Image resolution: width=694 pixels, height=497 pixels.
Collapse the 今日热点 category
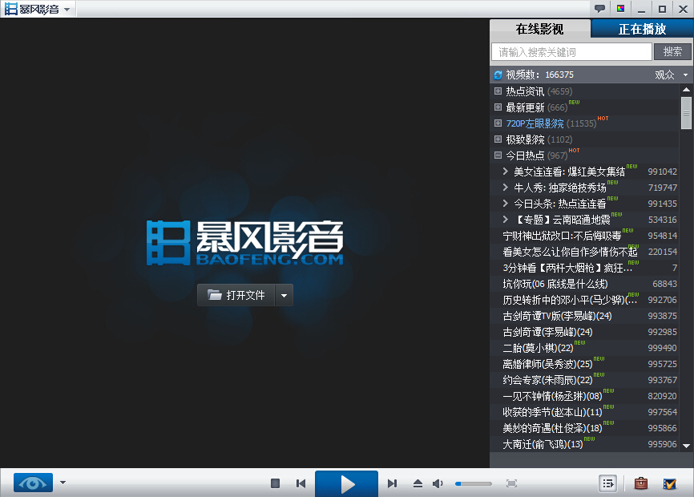coord(498,156)
